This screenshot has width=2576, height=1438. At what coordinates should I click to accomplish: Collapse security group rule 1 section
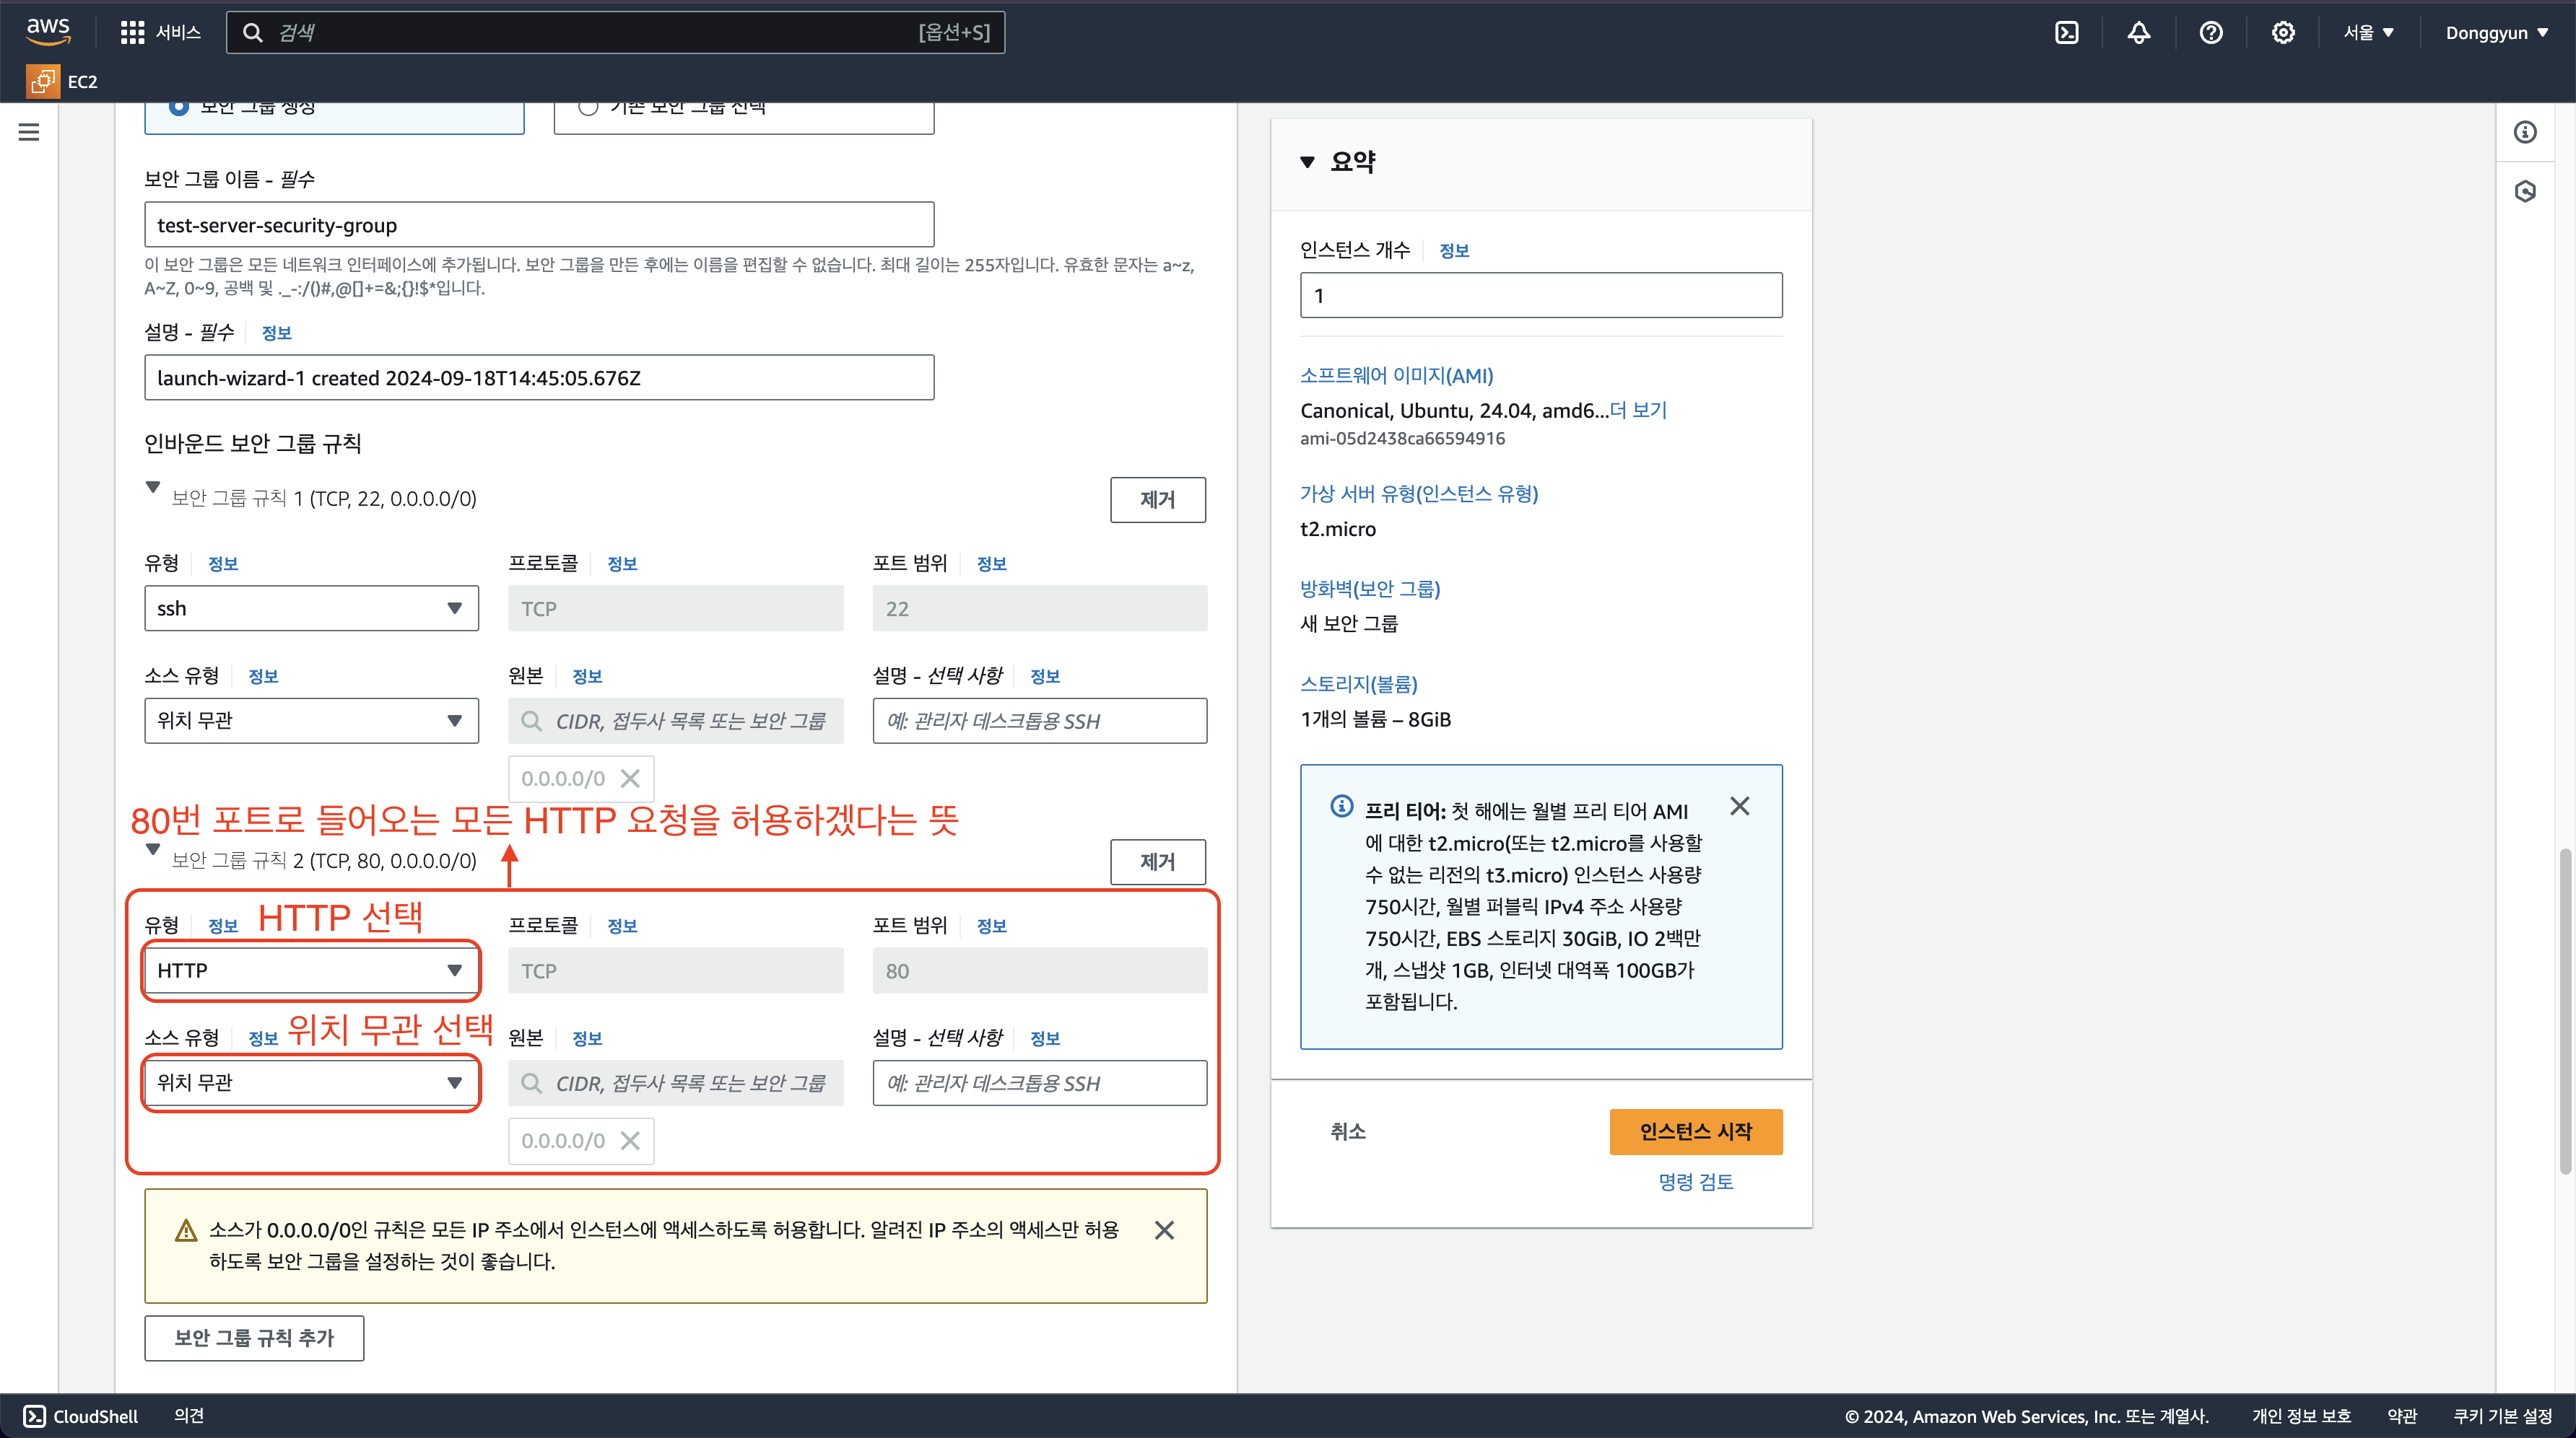pos(153,488)
